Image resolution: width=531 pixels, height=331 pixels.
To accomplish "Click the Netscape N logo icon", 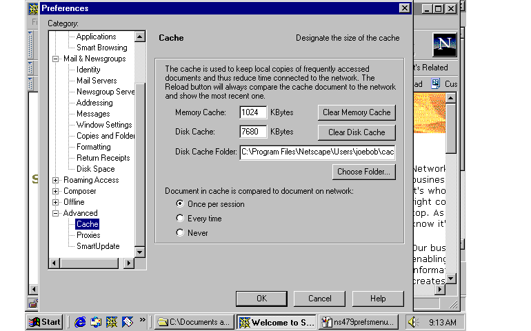I will (445, 44).
